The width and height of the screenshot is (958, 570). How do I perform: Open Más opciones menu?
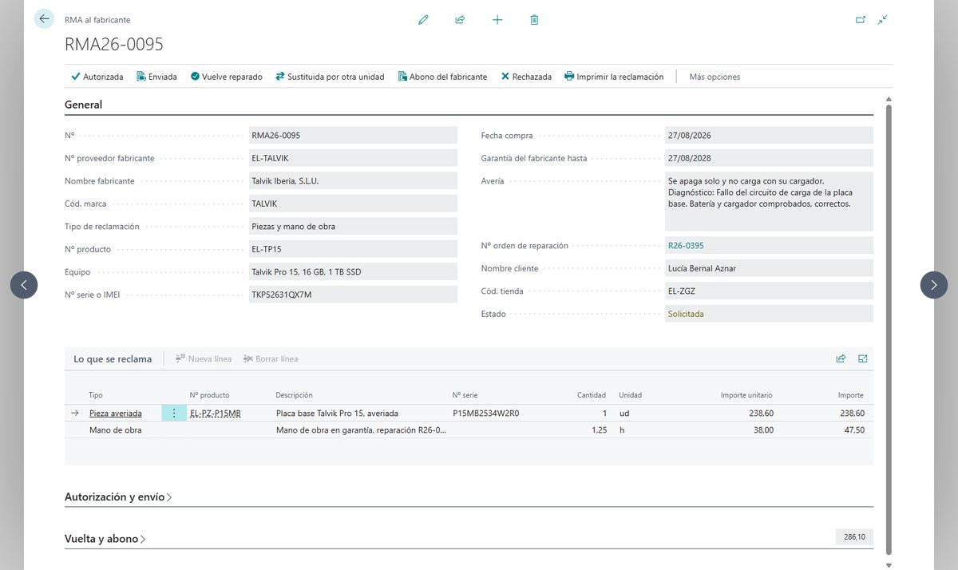715,77
